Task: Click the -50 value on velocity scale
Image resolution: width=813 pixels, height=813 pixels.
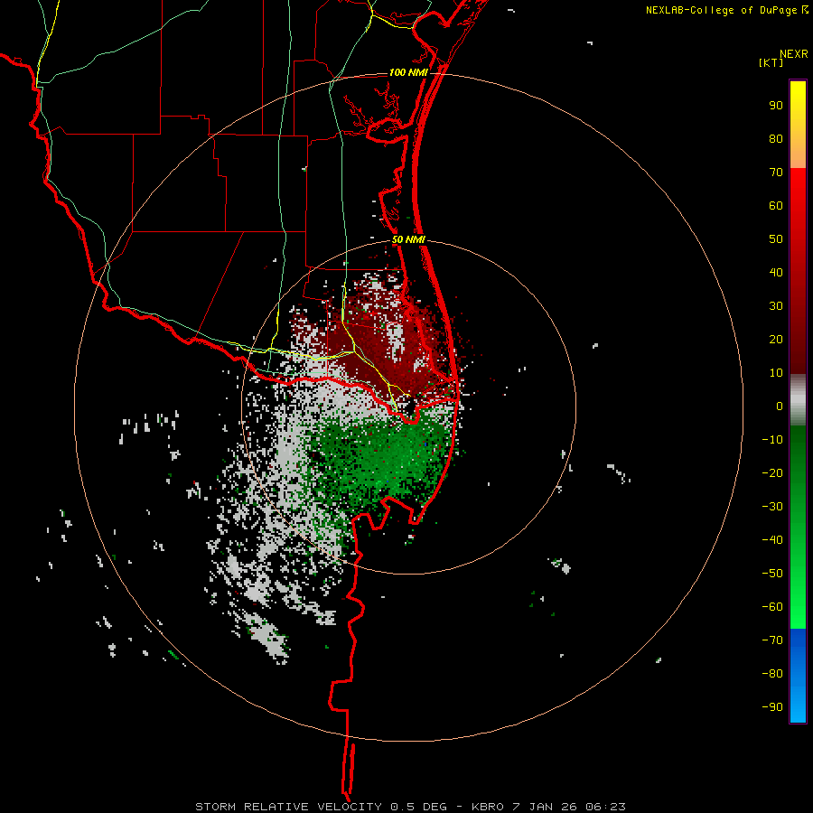Action: [772, 574]
